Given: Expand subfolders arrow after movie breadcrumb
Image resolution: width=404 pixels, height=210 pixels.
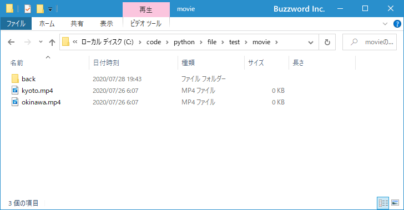Looking at the screenshot, I should (x=276, y=42).
